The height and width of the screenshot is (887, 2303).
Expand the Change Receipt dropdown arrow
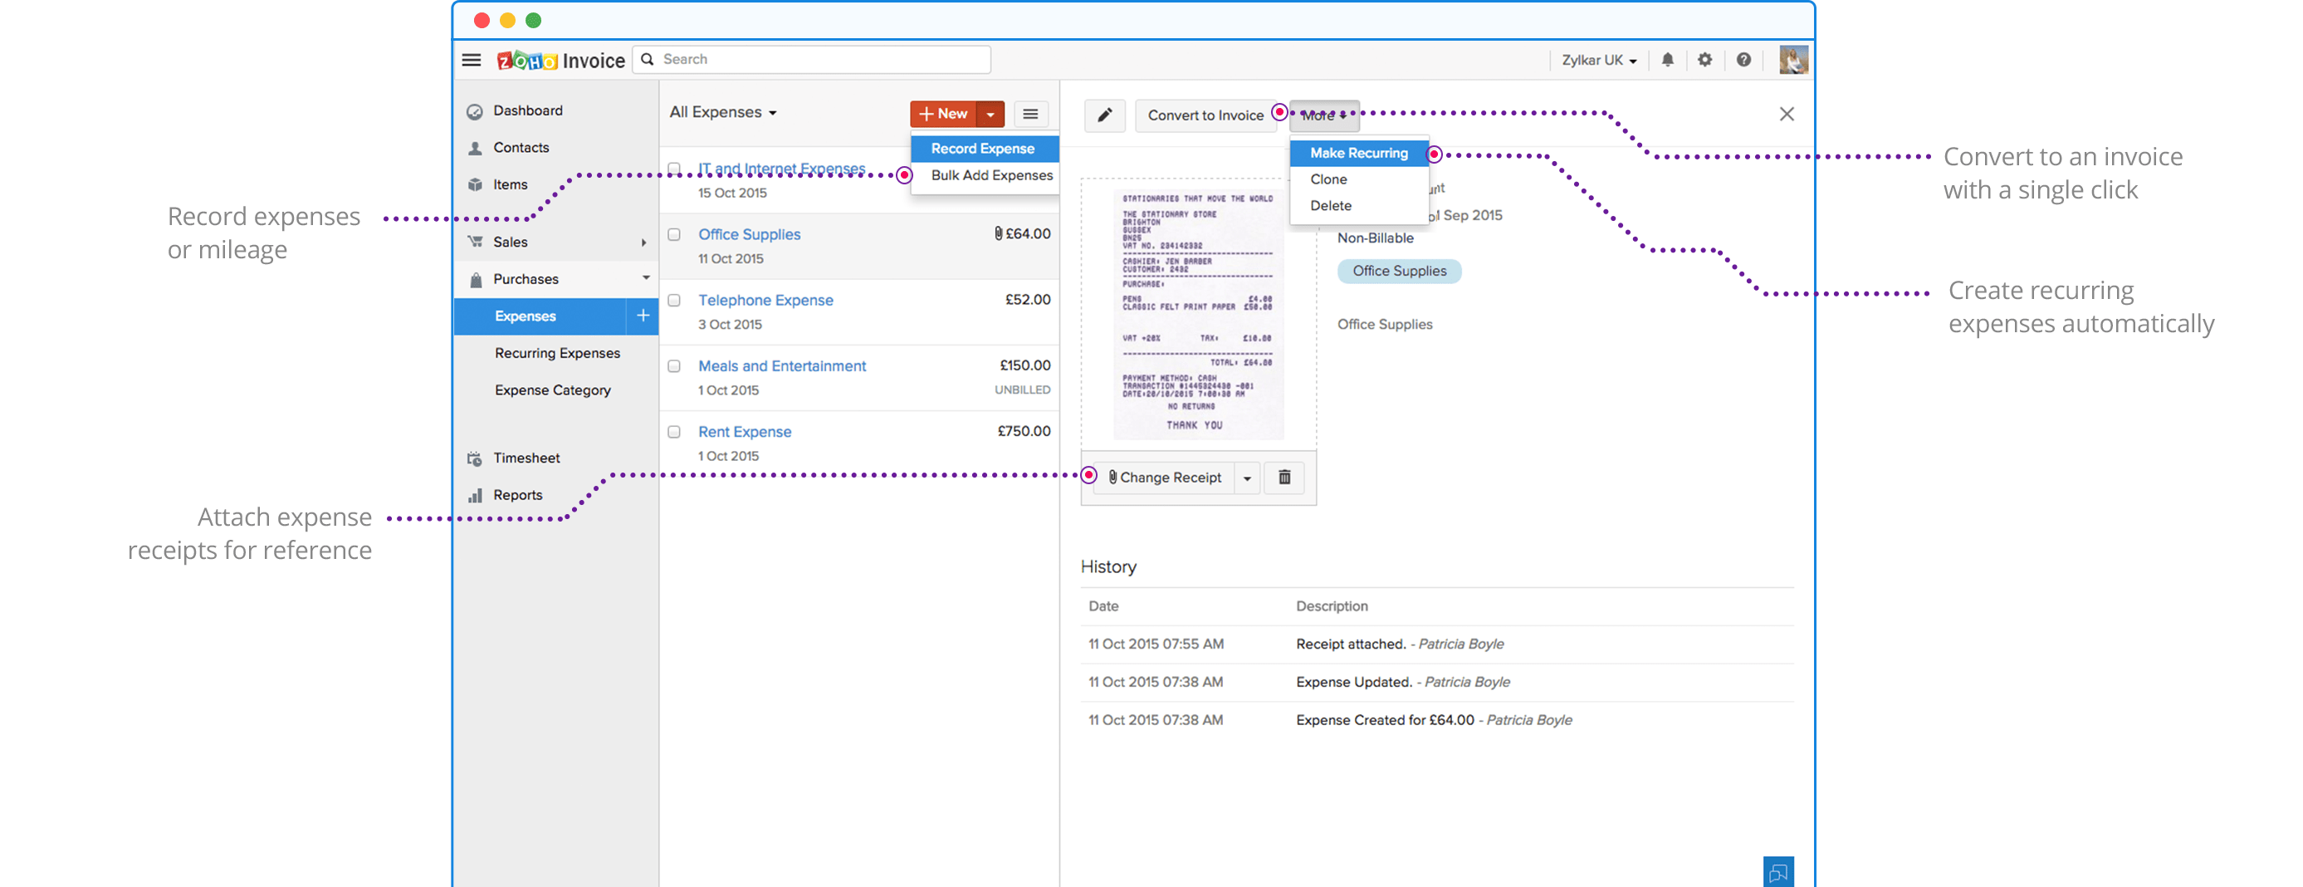(1247, 478)
